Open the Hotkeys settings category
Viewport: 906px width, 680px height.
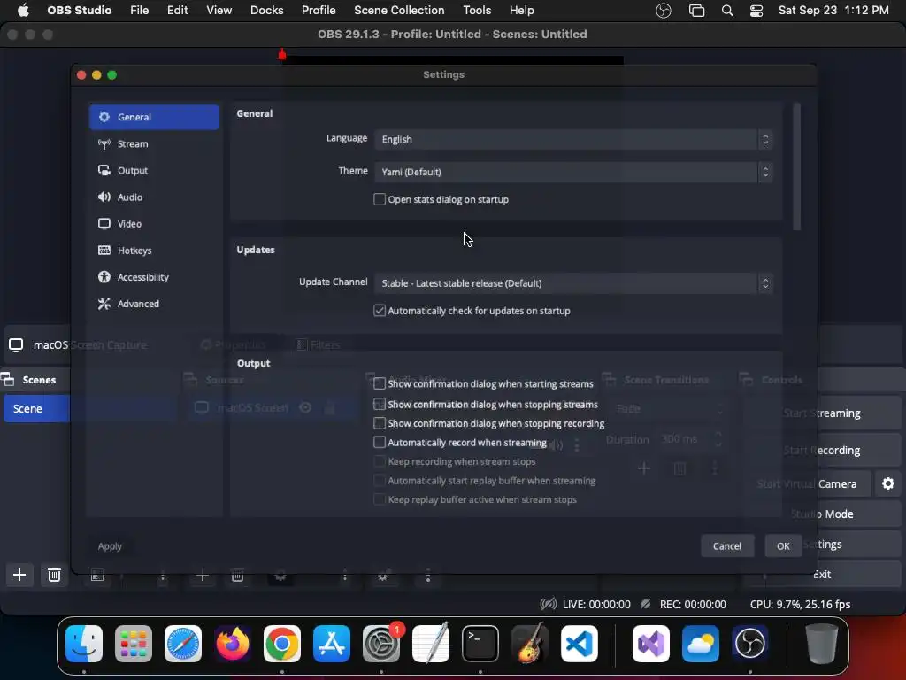pyautogui.click(x=154, y=251)
